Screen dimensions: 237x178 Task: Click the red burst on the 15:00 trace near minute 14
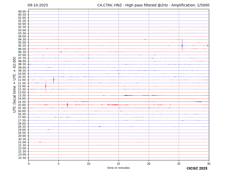[113, 105]
